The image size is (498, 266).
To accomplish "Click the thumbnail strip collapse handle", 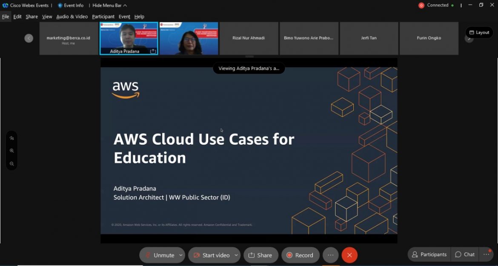I will tap(249, 57).
